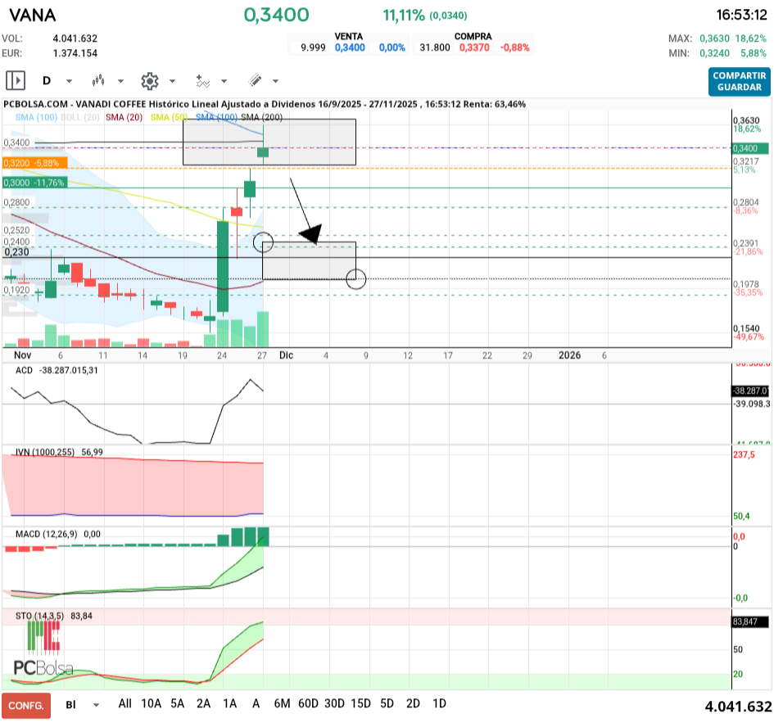Open the chart settings gear icon

(149, 80)
